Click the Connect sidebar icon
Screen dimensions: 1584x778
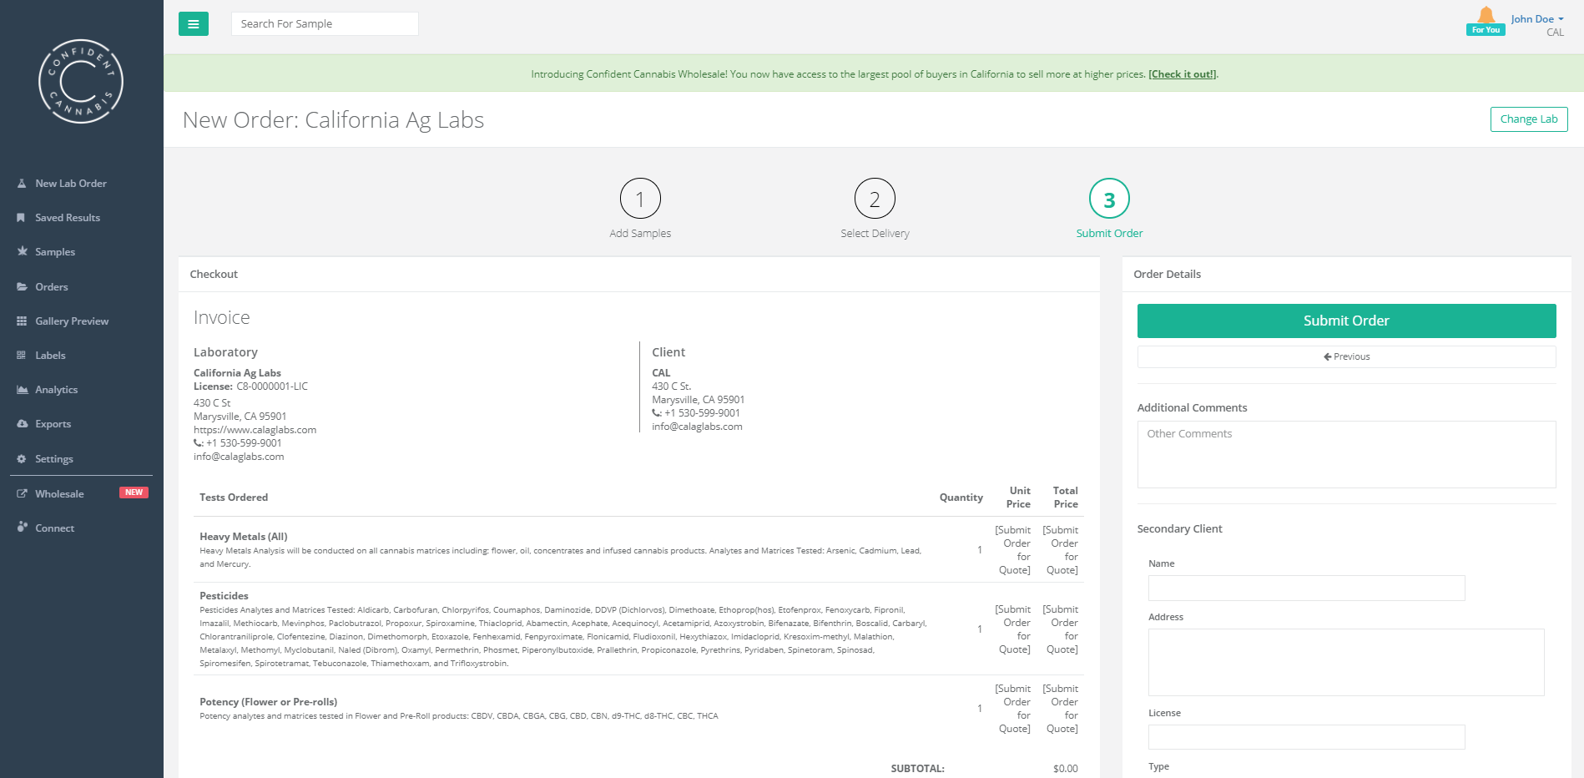(x=22, y=528)
